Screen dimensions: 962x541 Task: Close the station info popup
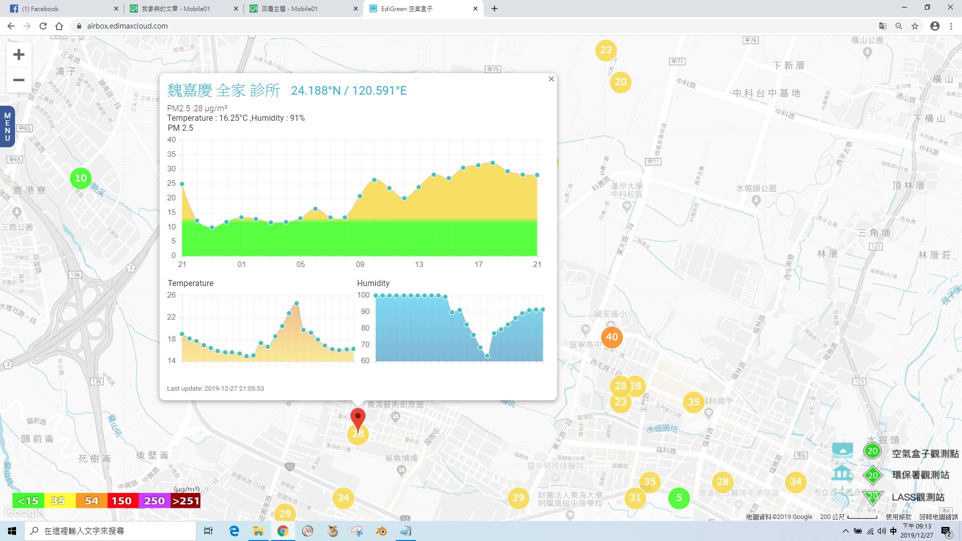click(x=551, y=79)
